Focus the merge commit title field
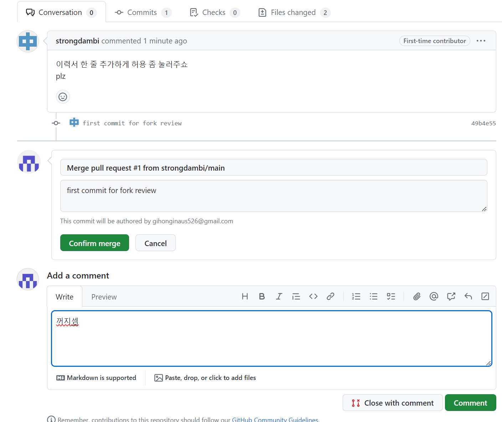Viewport: 502px width, 422px height. click(x=273, y=167)
